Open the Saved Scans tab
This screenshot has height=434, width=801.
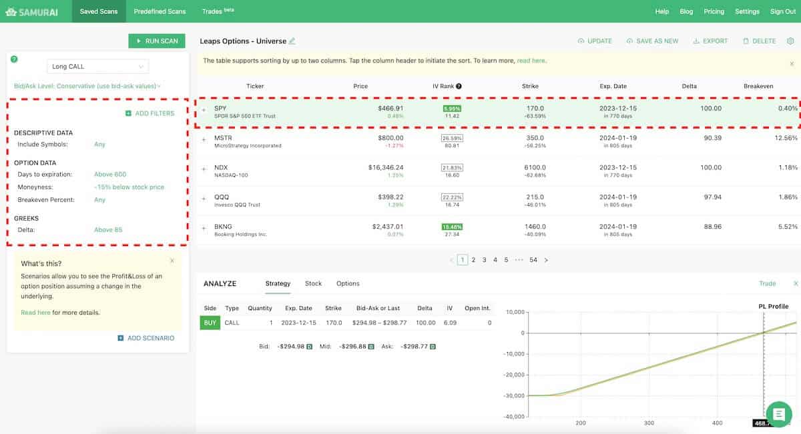(x=99, y=11)
